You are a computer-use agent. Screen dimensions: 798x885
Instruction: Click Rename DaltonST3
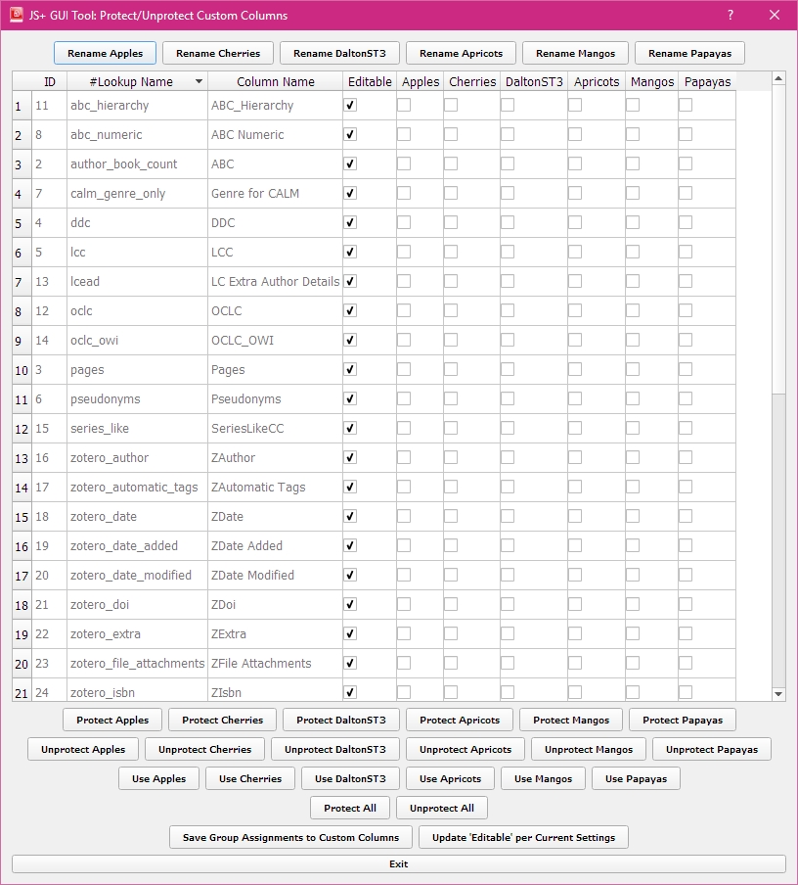coord(339,53)
